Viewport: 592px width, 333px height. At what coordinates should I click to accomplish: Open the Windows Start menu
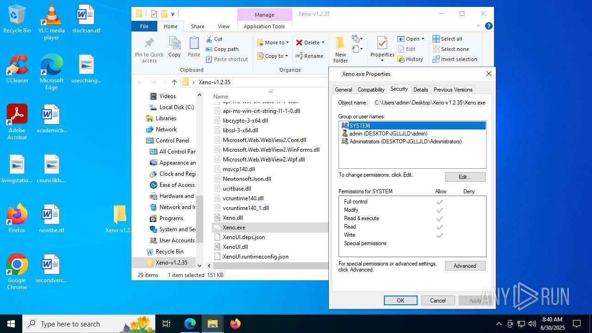[x=11, y=324]
